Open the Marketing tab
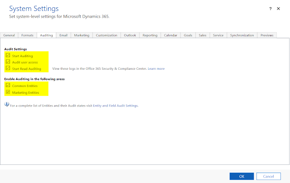Screen dimensions: 290x183 (x=82, y=35)
